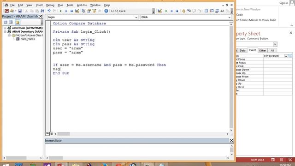This screenshot has width=295, height=166.
Task: Toggle Design Mode on the Debug toolbar
Action: click(x=159, y=11)
